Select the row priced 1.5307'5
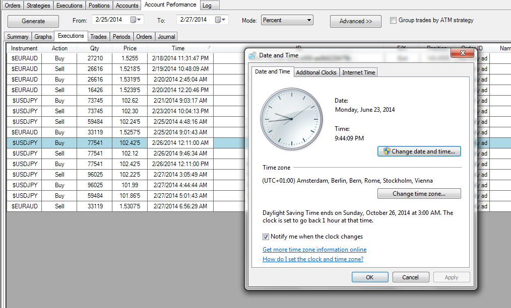The image size is (511, 308). 130,206
